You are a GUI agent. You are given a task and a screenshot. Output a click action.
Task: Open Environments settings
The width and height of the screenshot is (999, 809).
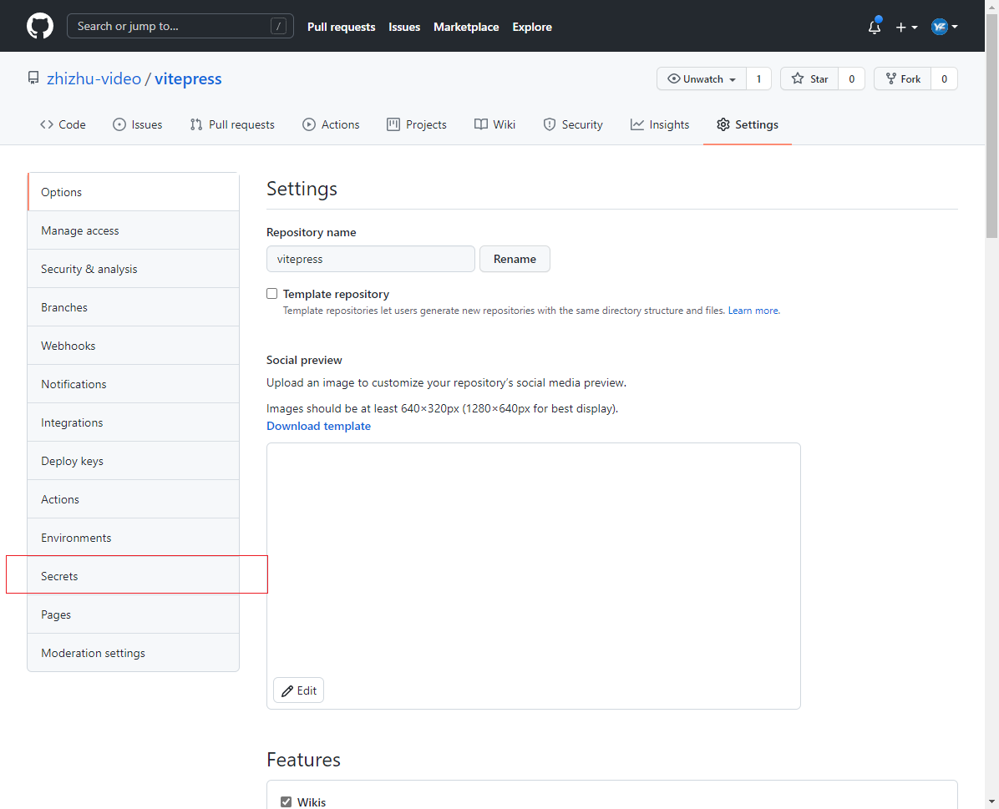[x=133, y=538]
